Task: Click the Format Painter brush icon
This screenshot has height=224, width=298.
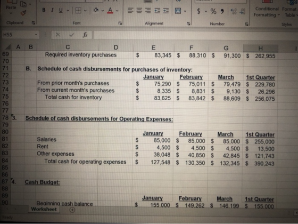Action: pyautogui.click(x=23, y=13)
